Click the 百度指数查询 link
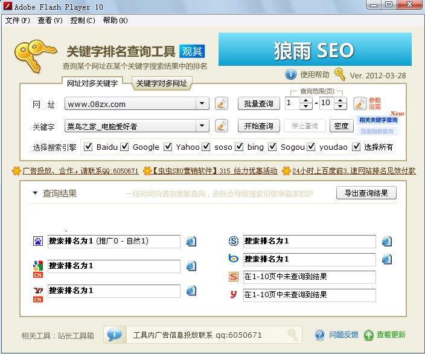 pyautogui.click(x=377, y=131)
